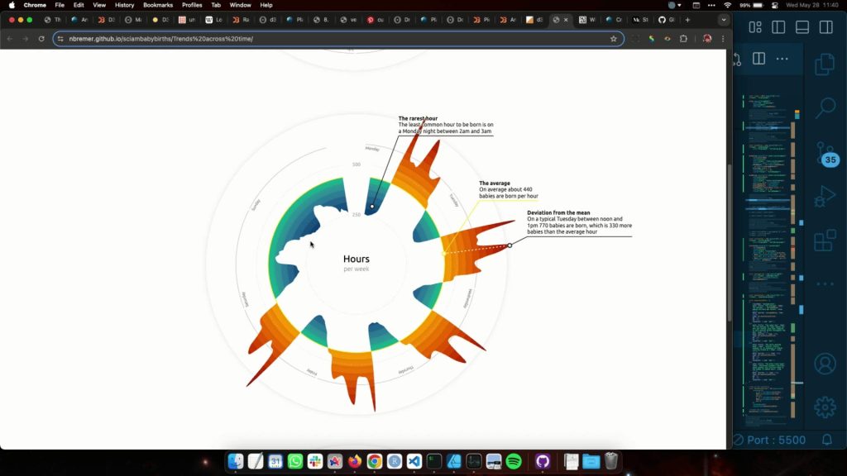Bookmark this page with the star icon
The height and width of the screenshot is (476, 847).
[614, 39]
